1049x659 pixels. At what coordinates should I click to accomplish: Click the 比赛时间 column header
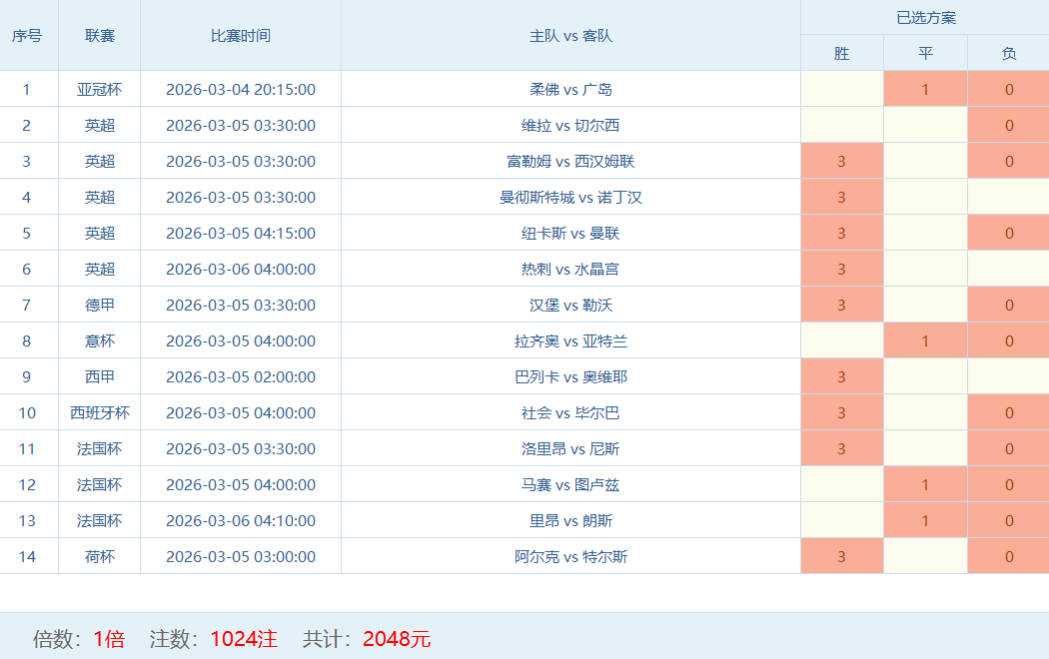241,35
